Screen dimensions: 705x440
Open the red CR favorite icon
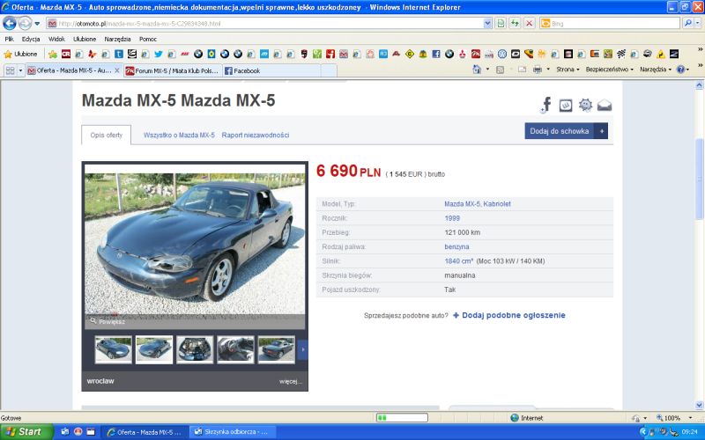(65, 55)
